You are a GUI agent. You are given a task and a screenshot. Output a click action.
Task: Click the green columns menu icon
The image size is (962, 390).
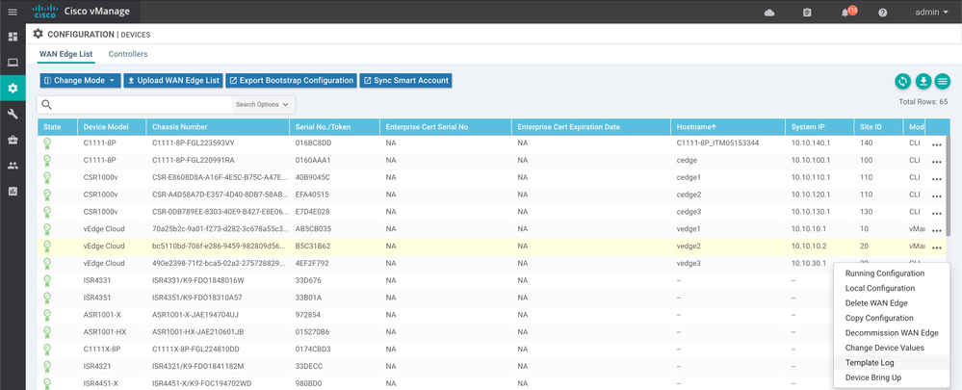coord(943,81)
